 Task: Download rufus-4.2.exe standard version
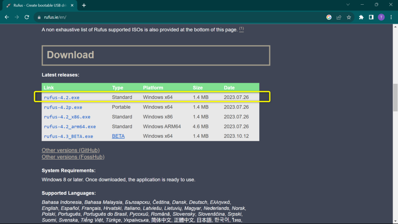point(61,97)
